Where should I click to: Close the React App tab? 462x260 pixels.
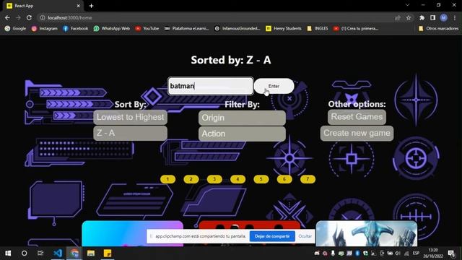[x=79, y=6]
